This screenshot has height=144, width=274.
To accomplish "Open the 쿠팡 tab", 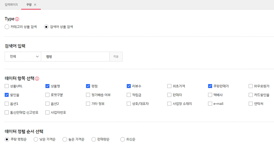I will [29, 5].
